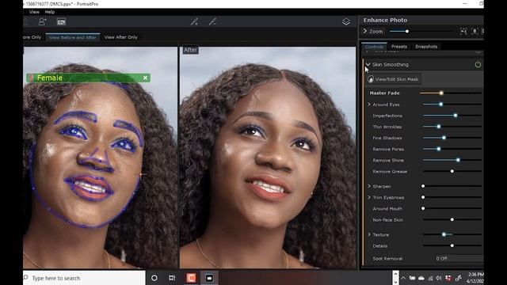This screenshot has width=507, height=285.
Task: Click the Imperfections slider handle
Action: 456,116
